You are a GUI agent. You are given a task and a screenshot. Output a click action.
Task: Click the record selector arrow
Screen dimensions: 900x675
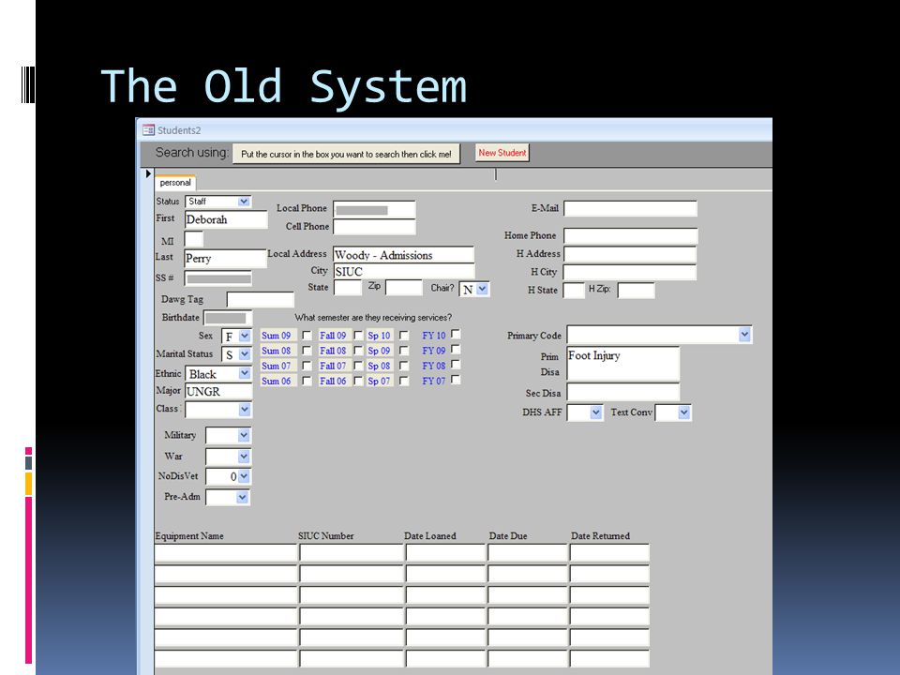[148, 174]
